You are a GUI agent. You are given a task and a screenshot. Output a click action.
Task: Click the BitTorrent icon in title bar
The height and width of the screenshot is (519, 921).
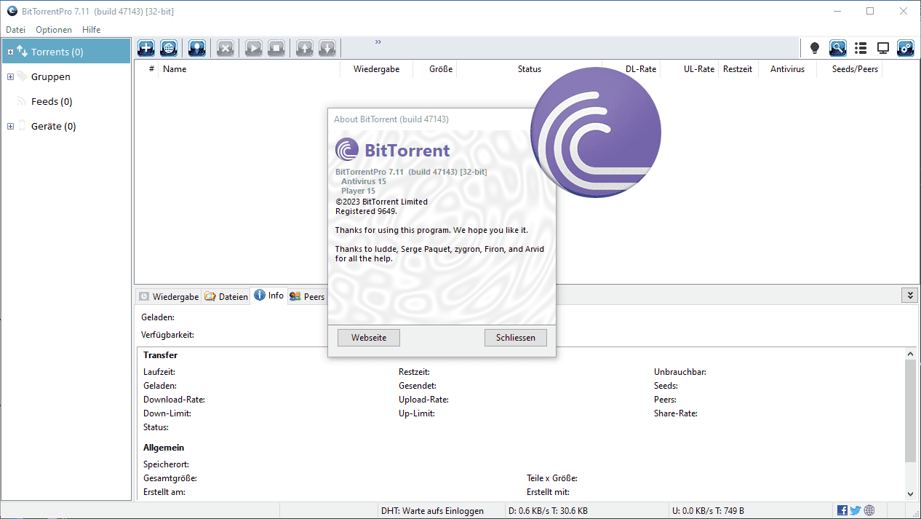pyautogui.click(x=12, y=11)
